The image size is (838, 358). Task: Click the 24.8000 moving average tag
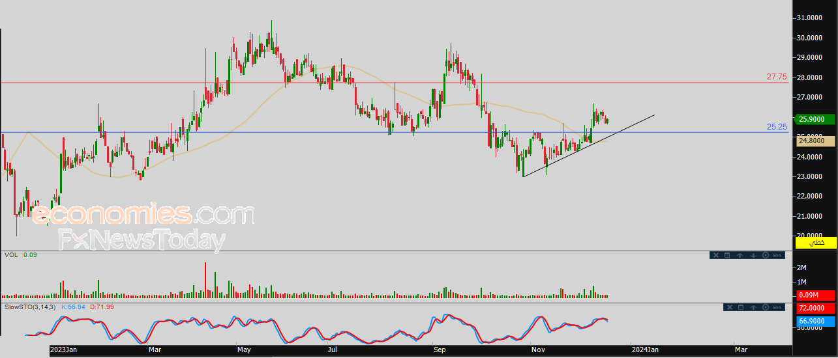point(816,140)
